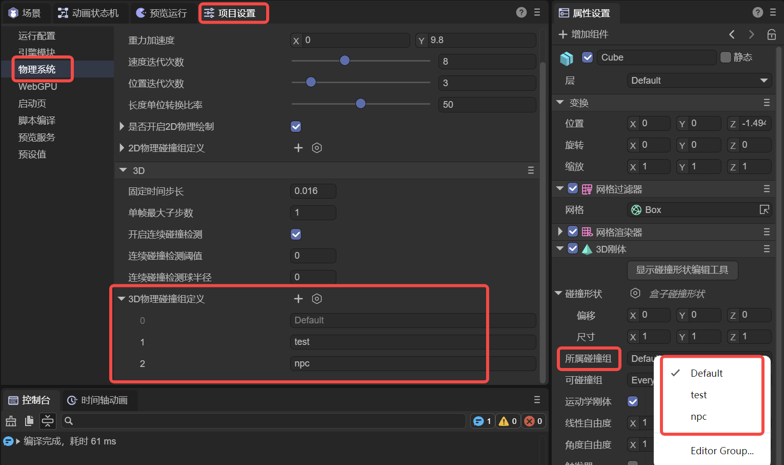Open settings hexagon icon for 2D物理碰撞组定义
The height and width of the screenshot is (465, 784).
click(317, 148)
